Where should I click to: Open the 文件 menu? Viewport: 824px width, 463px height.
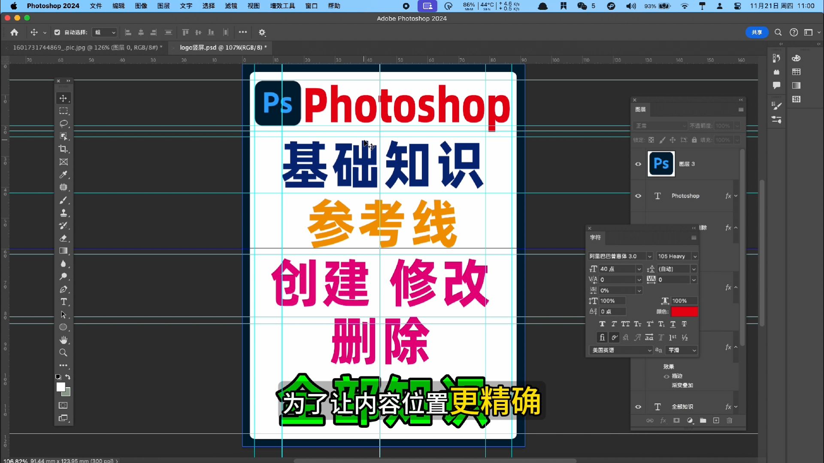click(x=96, y=6)
